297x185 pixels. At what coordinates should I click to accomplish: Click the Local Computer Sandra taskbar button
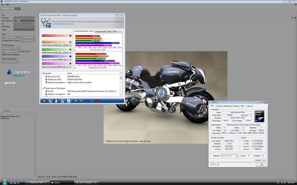86,182
